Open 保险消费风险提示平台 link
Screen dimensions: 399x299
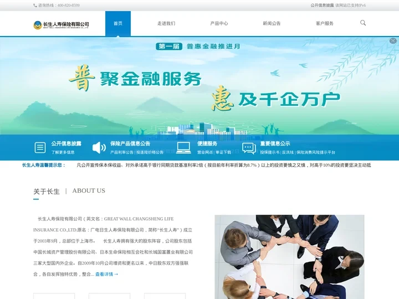click(315, 152)
